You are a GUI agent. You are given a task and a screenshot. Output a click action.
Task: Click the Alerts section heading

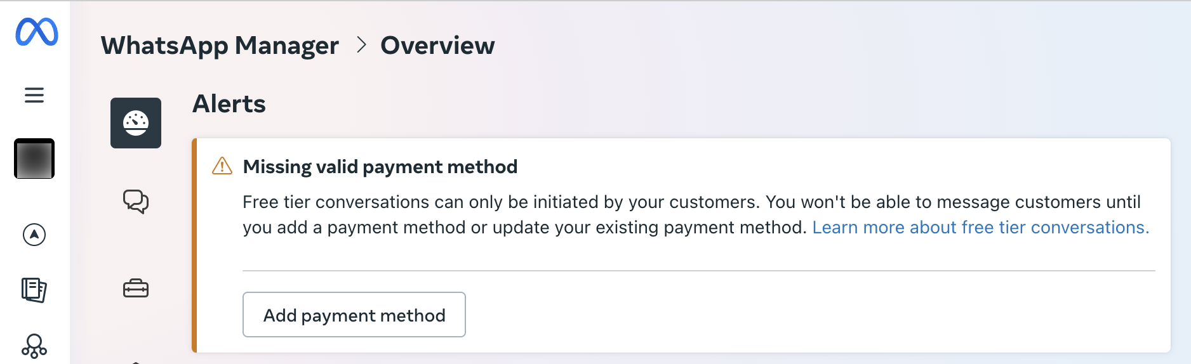pos(229,104)
